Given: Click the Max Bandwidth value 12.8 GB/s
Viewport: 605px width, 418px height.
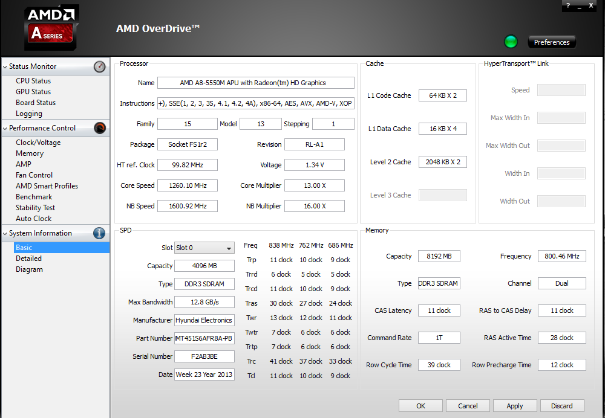Looking at the screenshot, I should 204,302.
